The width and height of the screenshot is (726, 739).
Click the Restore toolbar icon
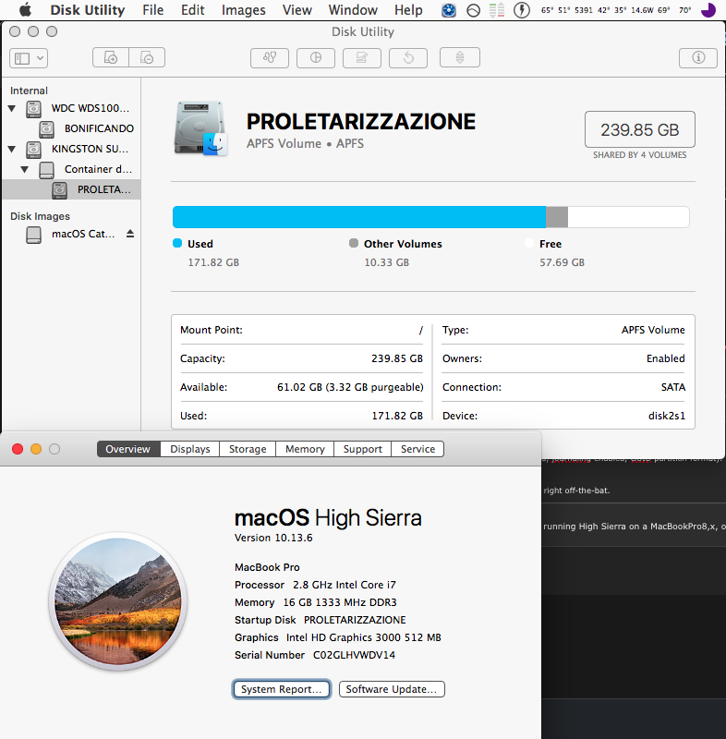pos(408,57)
